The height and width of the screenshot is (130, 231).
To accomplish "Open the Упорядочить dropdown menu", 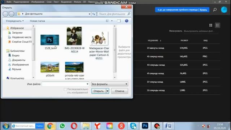I will click(x=14, y=21).
